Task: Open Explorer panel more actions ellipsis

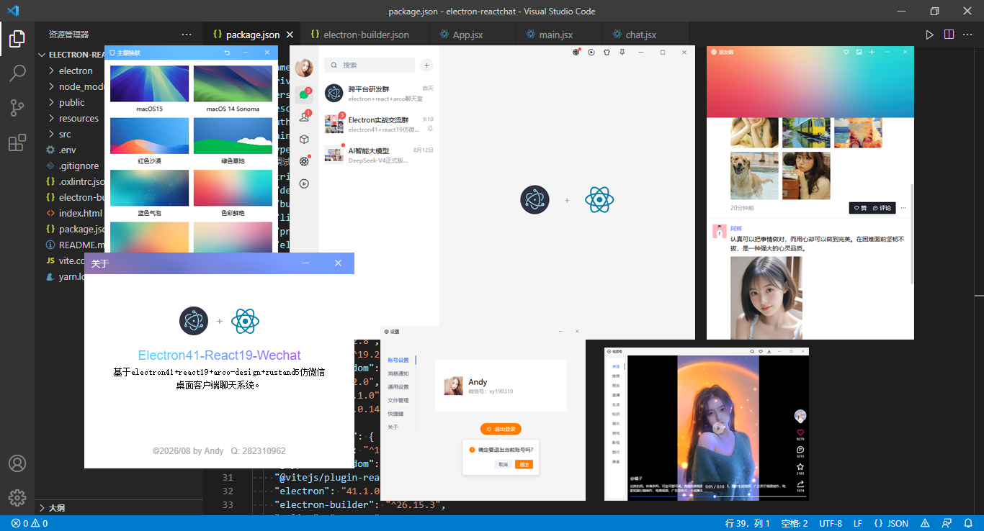Action: pyautogui.click(x=187, y=34)
